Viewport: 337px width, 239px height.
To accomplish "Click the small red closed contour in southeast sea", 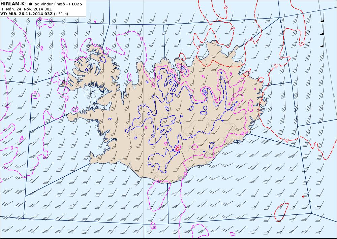I will (x=281, y=212).
